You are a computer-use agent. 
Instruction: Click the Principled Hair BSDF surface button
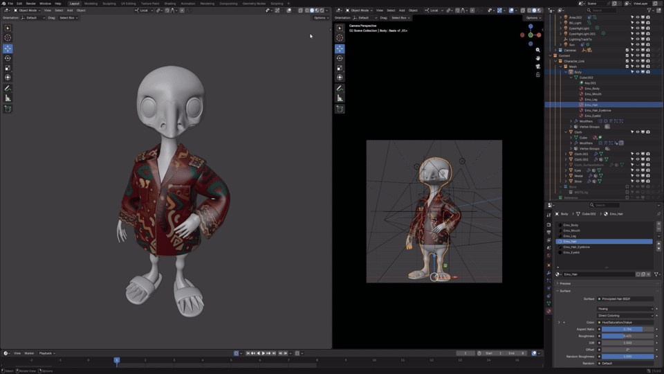coord(625,299)
